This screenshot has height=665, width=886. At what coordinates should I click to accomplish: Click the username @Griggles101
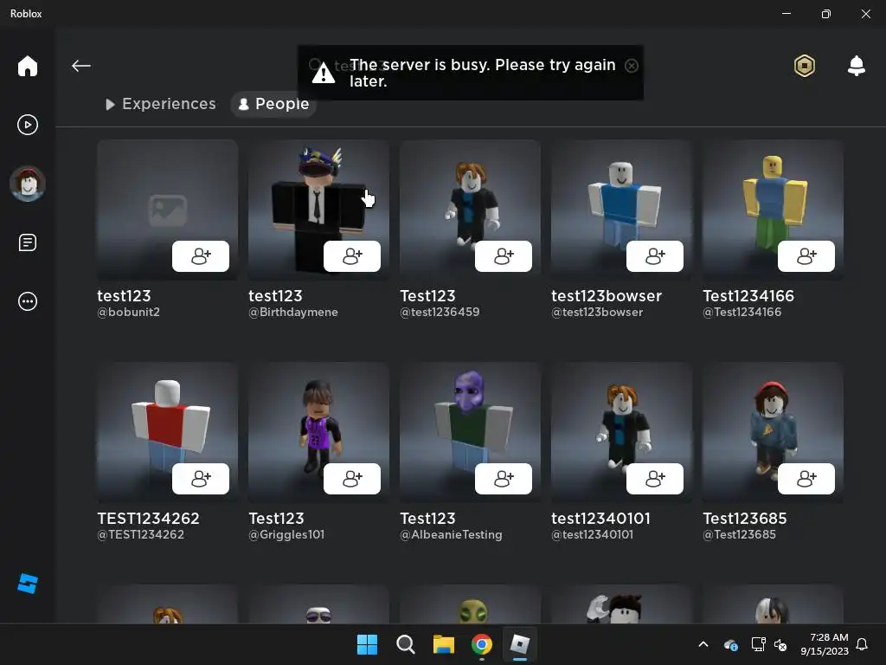point(286,535)
